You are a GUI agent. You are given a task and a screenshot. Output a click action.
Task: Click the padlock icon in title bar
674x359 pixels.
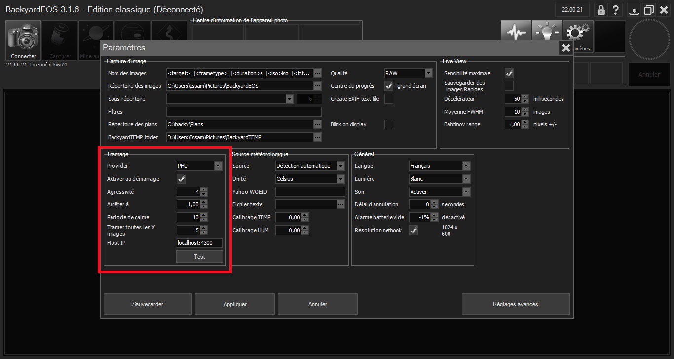(x=601, y=10)
